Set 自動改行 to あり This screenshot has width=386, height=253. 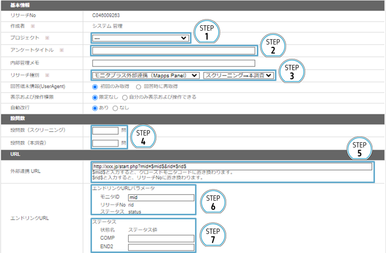pyautogui.click(x=95, y=108)
